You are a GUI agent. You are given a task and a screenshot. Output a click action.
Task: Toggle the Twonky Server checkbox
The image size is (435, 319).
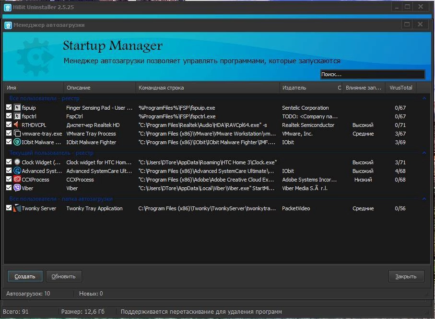[9, 208]
